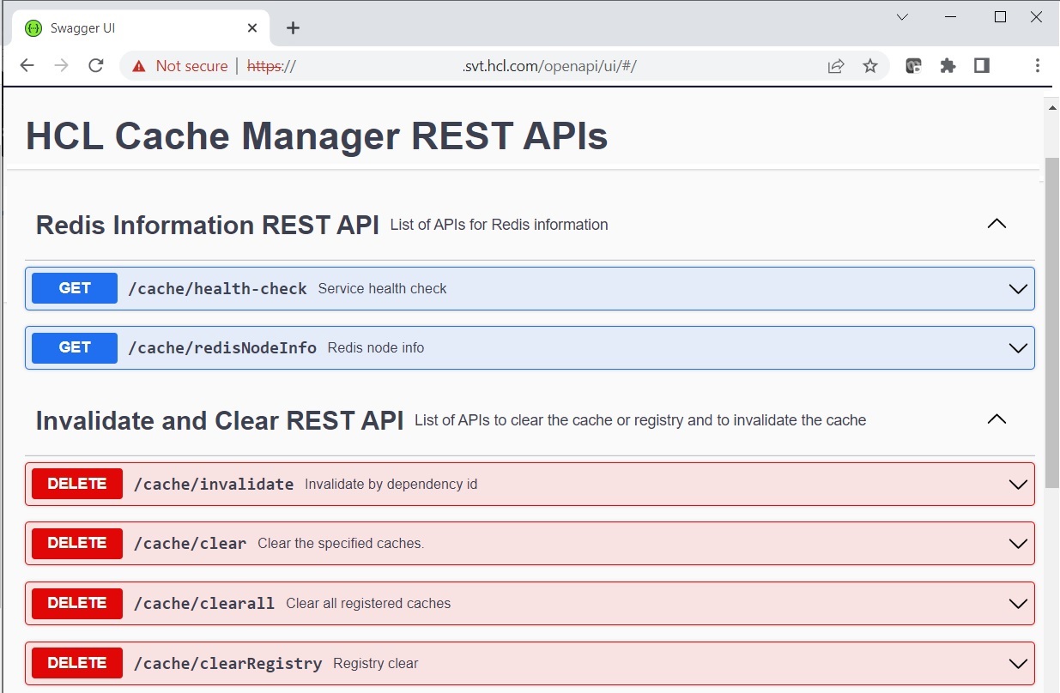Viewport: 1060px width, 693px height.
Task: Open the Chrome three-dot menu
Action: (x=1037, y=66)
